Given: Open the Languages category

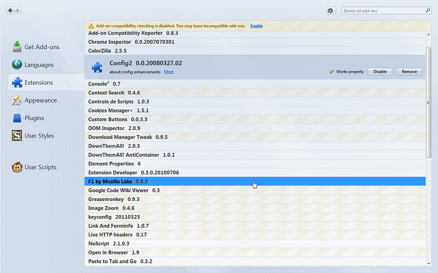Looking at the screenshot, I should 46,64.
